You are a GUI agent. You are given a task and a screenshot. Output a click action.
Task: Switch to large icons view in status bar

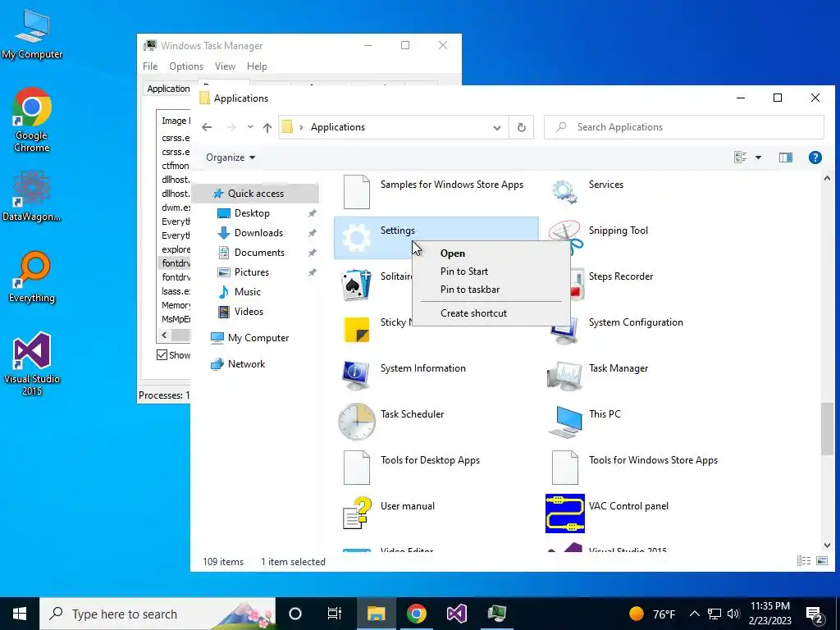822,561
